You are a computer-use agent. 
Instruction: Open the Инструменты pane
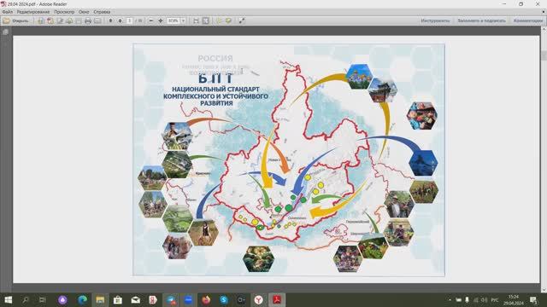click(x=435, y=20)
